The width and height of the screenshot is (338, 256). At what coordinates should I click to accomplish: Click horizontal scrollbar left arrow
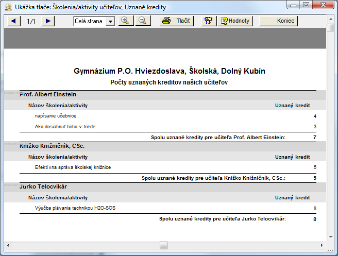tap(8, 245)
